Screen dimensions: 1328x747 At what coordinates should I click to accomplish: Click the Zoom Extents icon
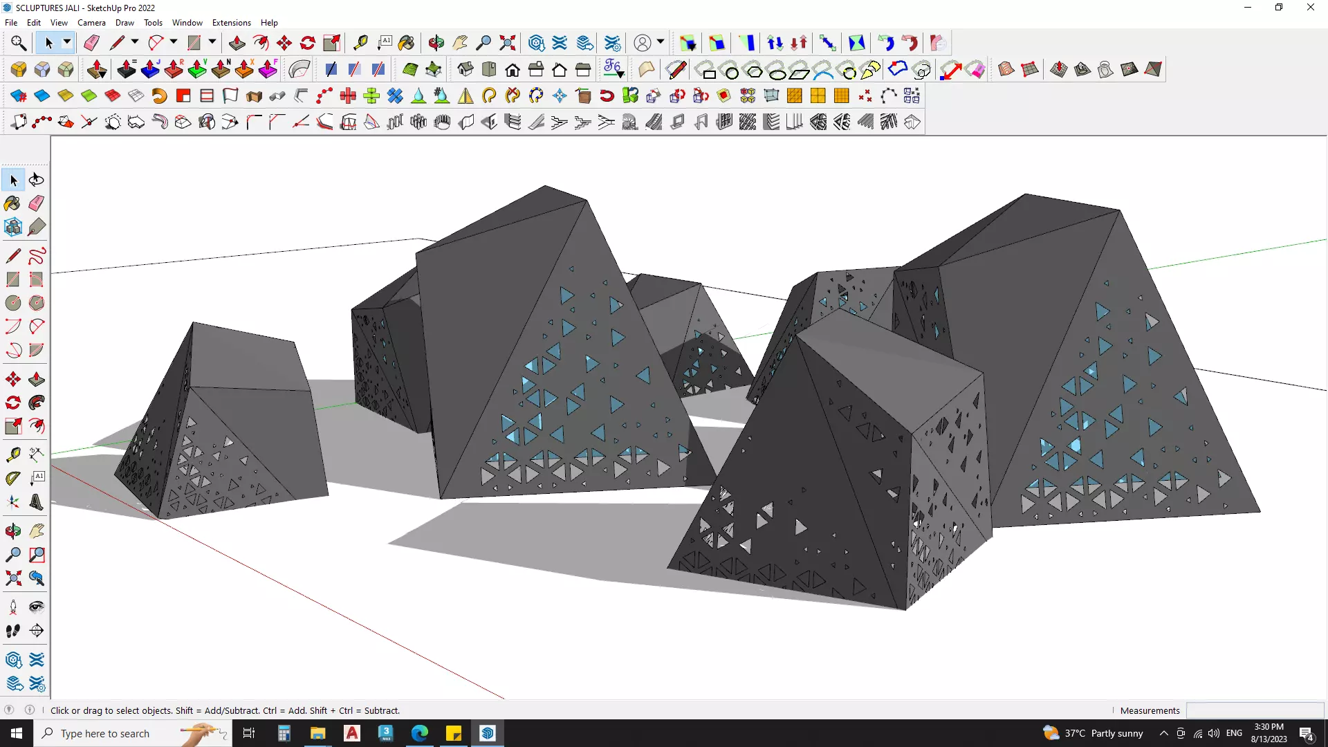click(508, 43)
